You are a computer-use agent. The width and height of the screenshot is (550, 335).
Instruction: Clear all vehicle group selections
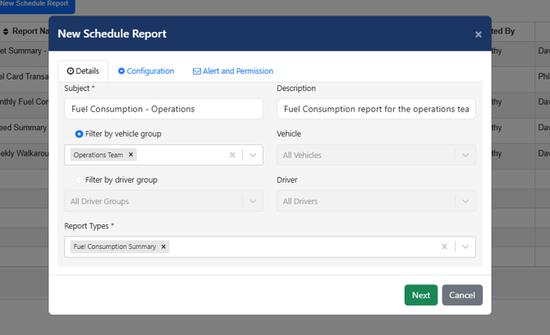[232, 155]
